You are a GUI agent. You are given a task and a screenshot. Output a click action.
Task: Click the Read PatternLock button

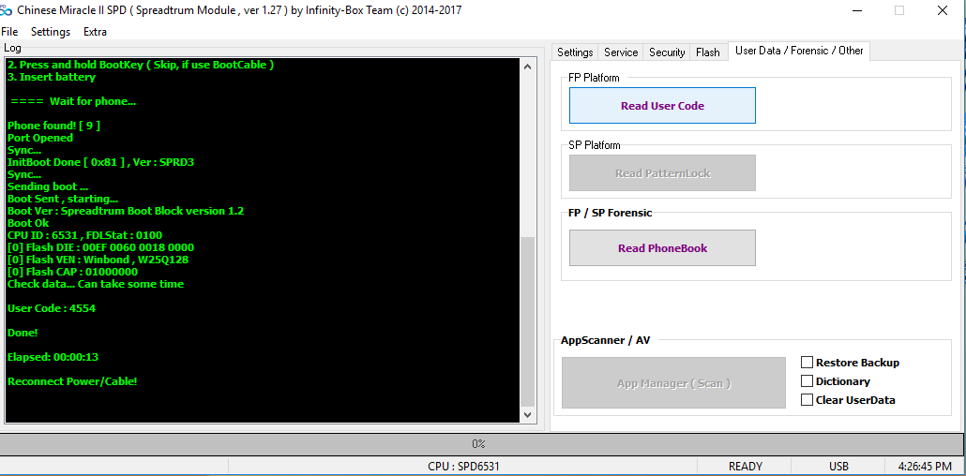(x=662, y=173)
